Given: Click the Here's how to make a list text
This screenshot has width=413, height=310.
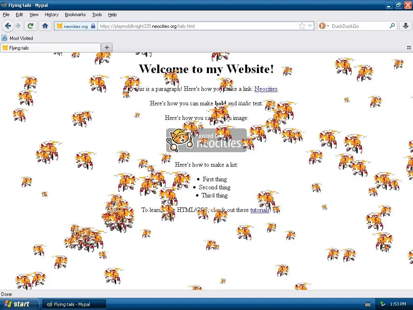Looking at the screenshot, I should click(206, 165).
